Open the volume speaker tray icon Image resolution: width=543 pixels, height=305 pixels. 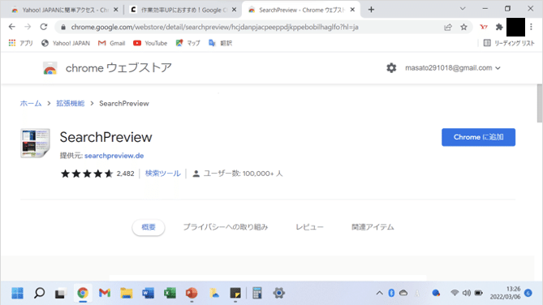[x=467, y=293]
